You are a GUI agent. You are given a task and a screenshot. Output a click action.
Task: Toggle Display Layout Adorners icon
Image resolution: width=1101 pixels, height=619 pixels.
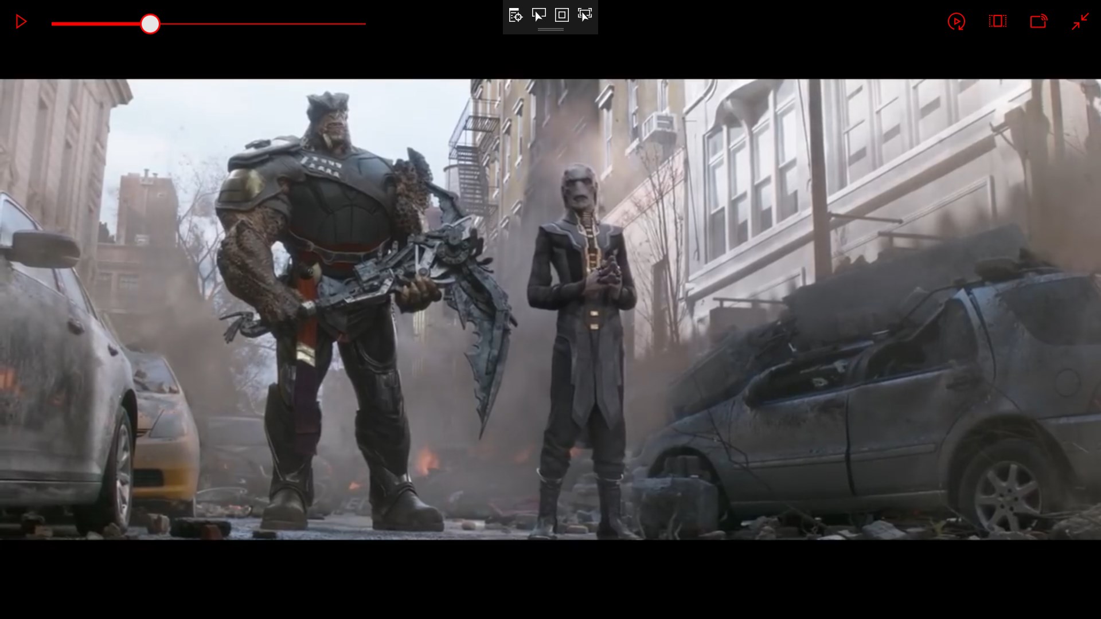(562, 15)
